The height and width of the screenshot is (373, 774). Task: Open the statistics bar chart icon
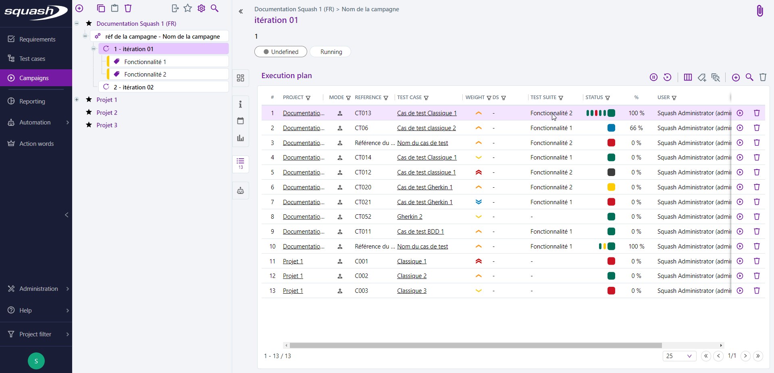tap(241, 138)
